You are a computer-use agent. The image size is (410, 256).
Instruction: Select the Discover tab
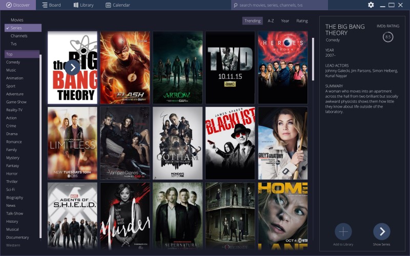18,5
